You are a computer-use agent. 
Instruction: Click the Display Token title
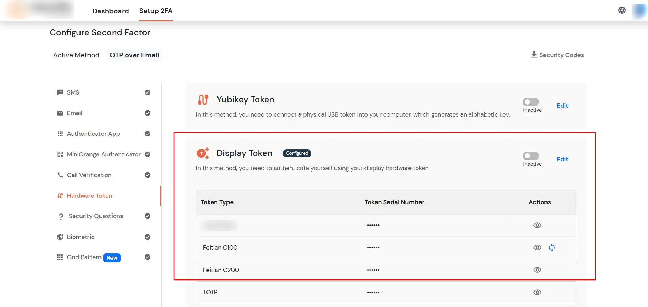(244, 153)
